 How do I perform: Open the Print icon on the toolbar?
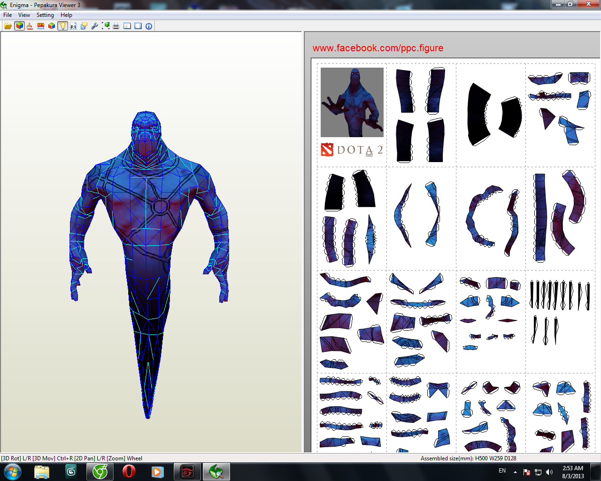coord(116,26)
